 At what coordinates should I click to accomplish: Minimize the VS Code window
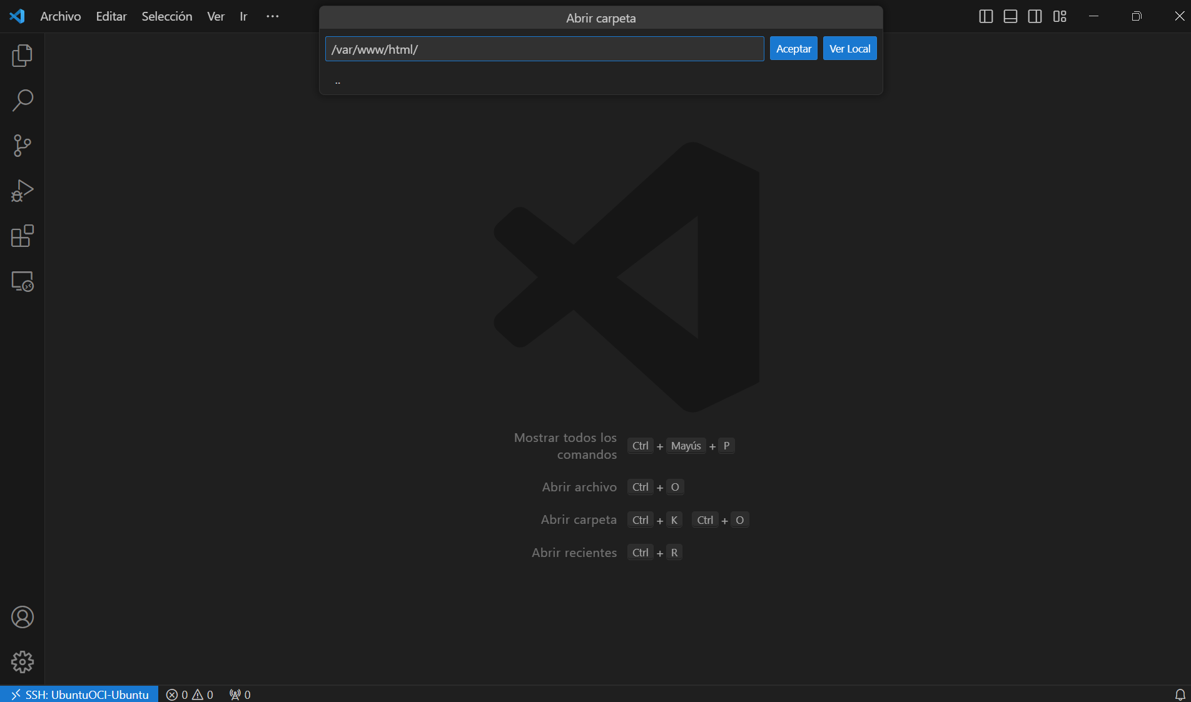pyautogui.click(x=1093, y=16)
